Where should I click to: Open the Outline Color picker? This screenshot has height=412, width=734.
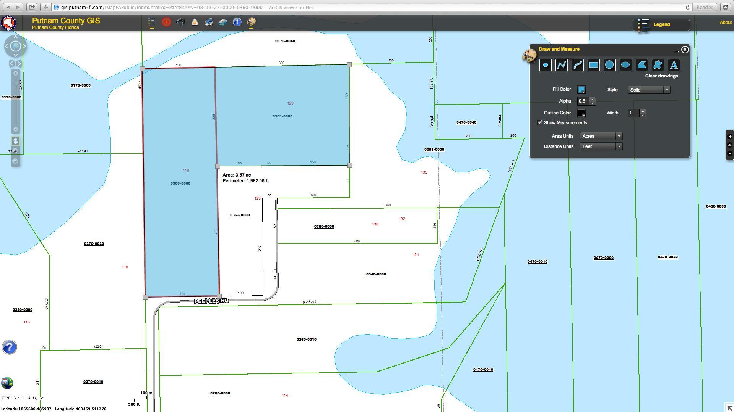coord(581,113)
